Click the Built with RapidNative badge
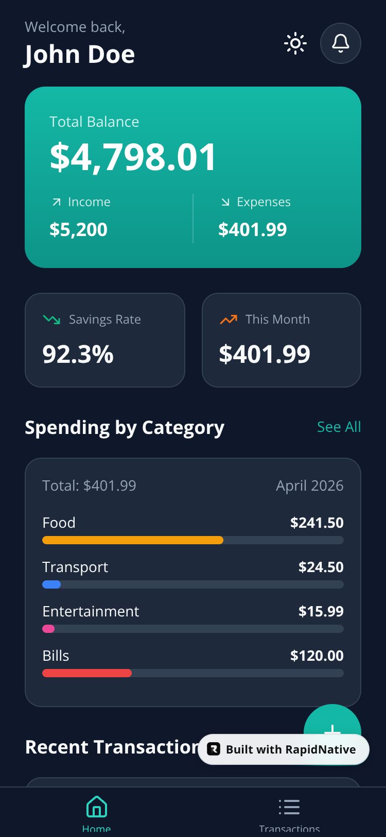Viewport: 386px width, 837px height. pyautogui.click(x=284, y=749)
